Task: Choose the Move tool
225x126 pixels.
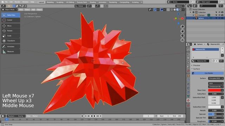Action: point(11,26)
